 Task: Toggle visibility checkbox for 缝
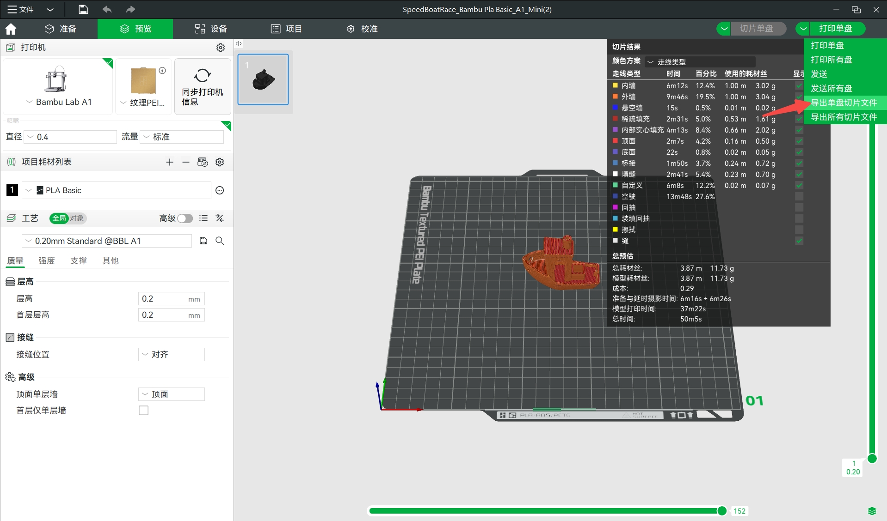tap(799, 241)
